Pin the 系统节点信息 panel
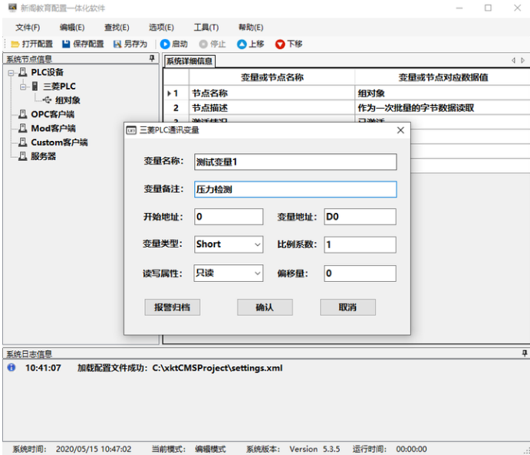The width and height of the screenshot is (530, 455). pyautogui.click(x=152, y=59)
